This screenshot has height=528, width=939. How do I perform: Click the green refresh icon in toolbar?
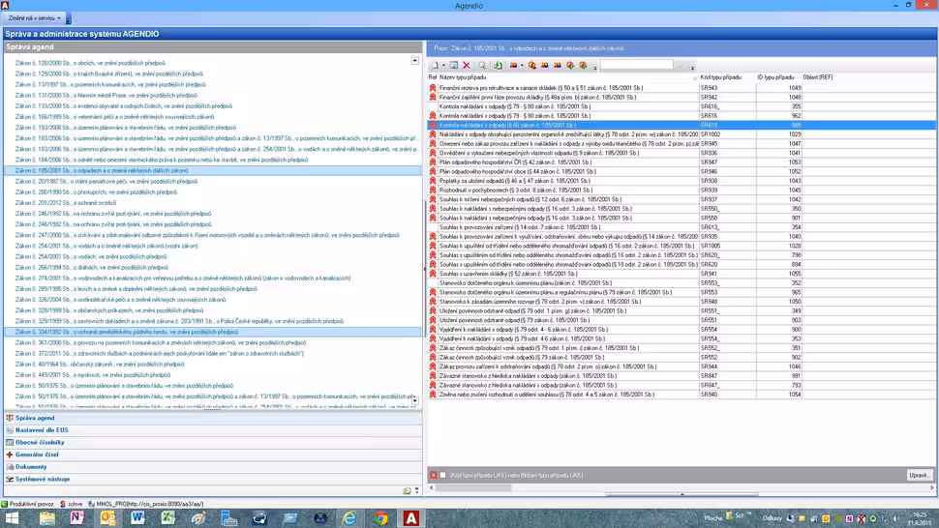click(x=498, y=66)
